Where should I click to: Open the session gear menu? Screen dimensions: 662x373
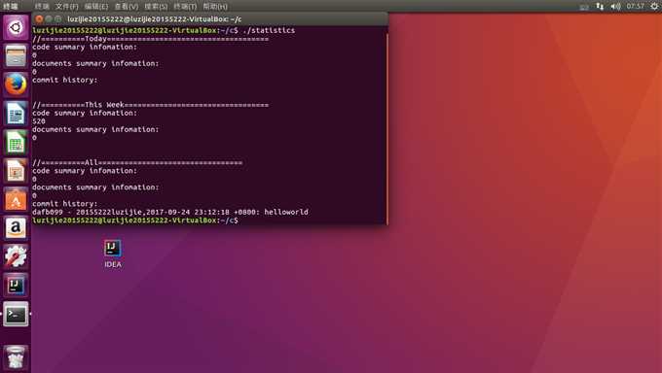click(x=655, y=6)
